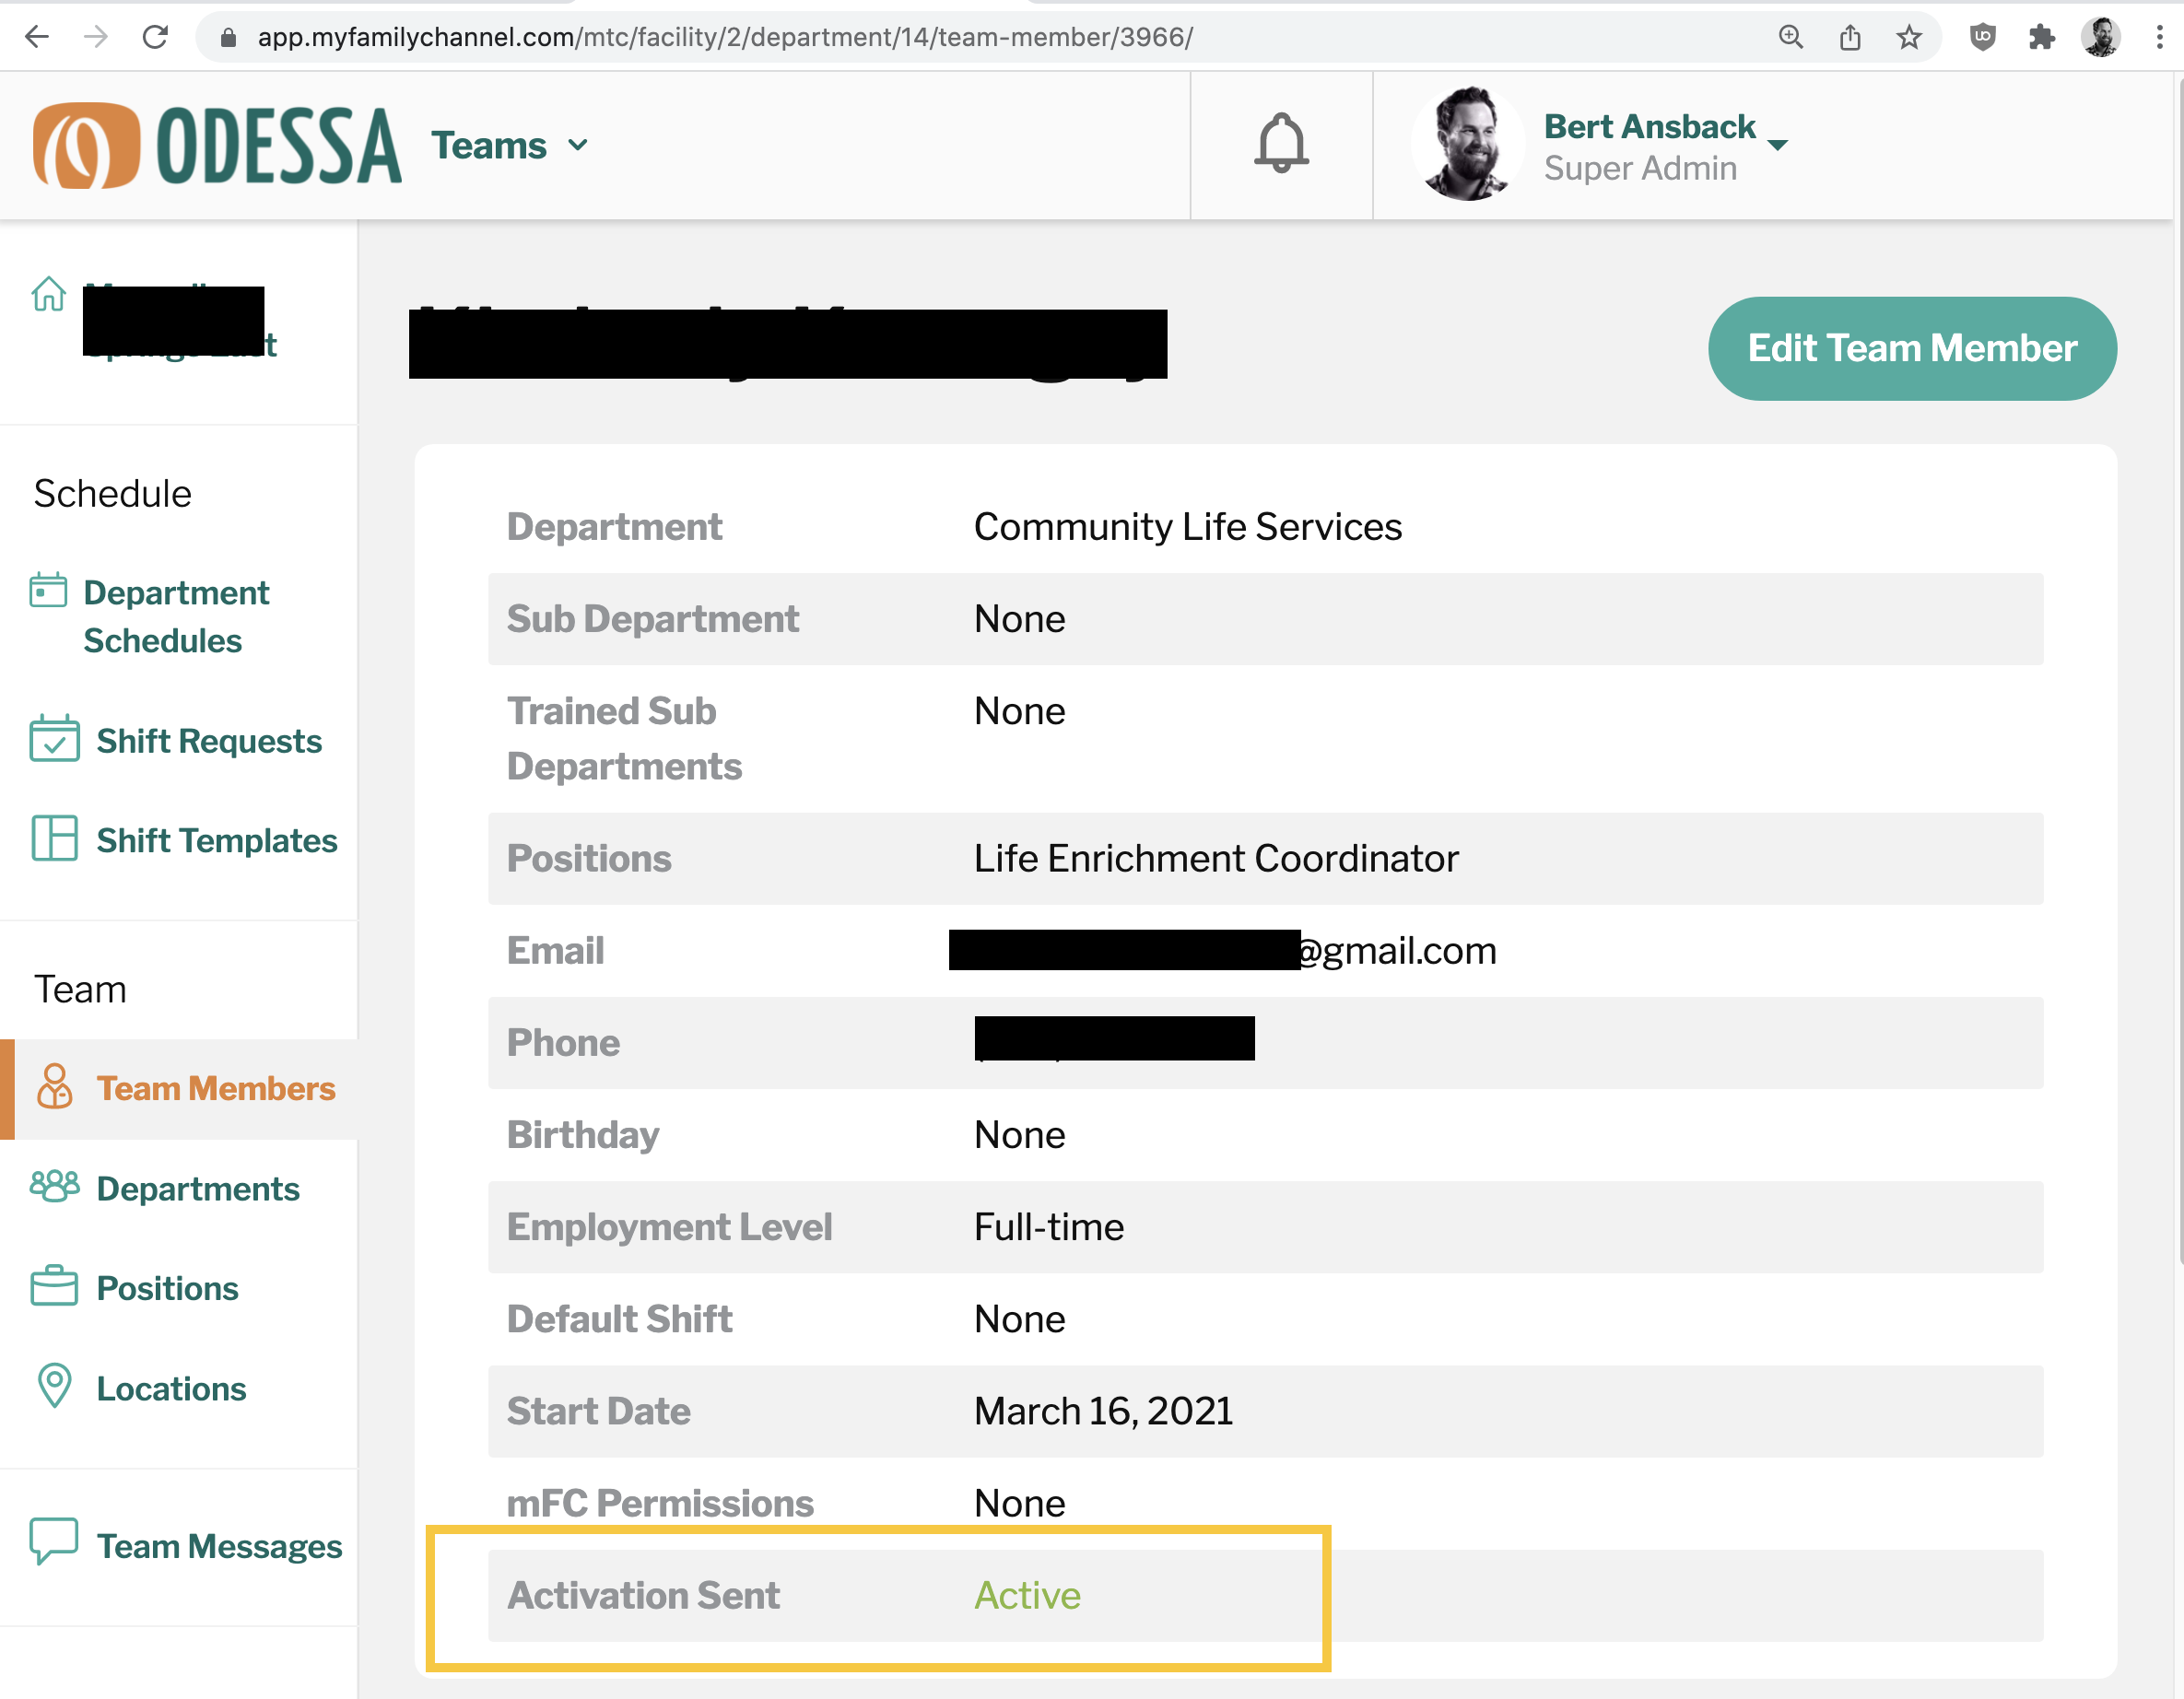Open the shield extension icon
Viewport: 2184px width, 1699px height.
pos(1982,37)
